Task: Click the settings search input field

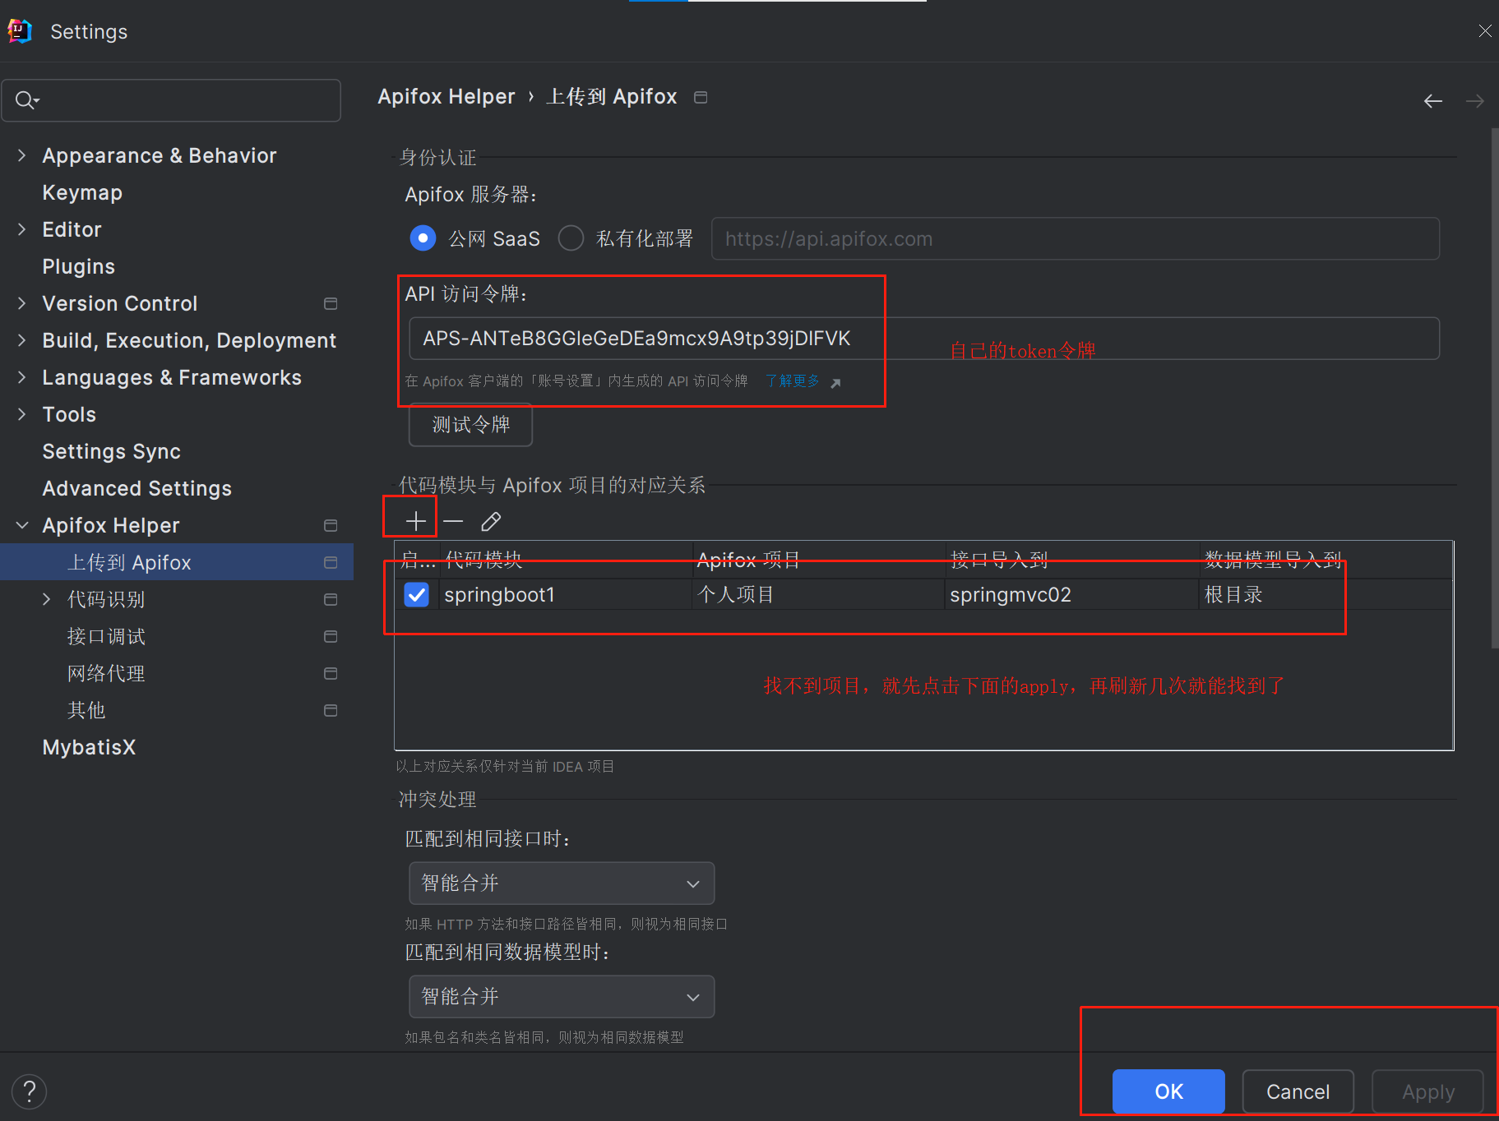Action: tap(172, 100)
